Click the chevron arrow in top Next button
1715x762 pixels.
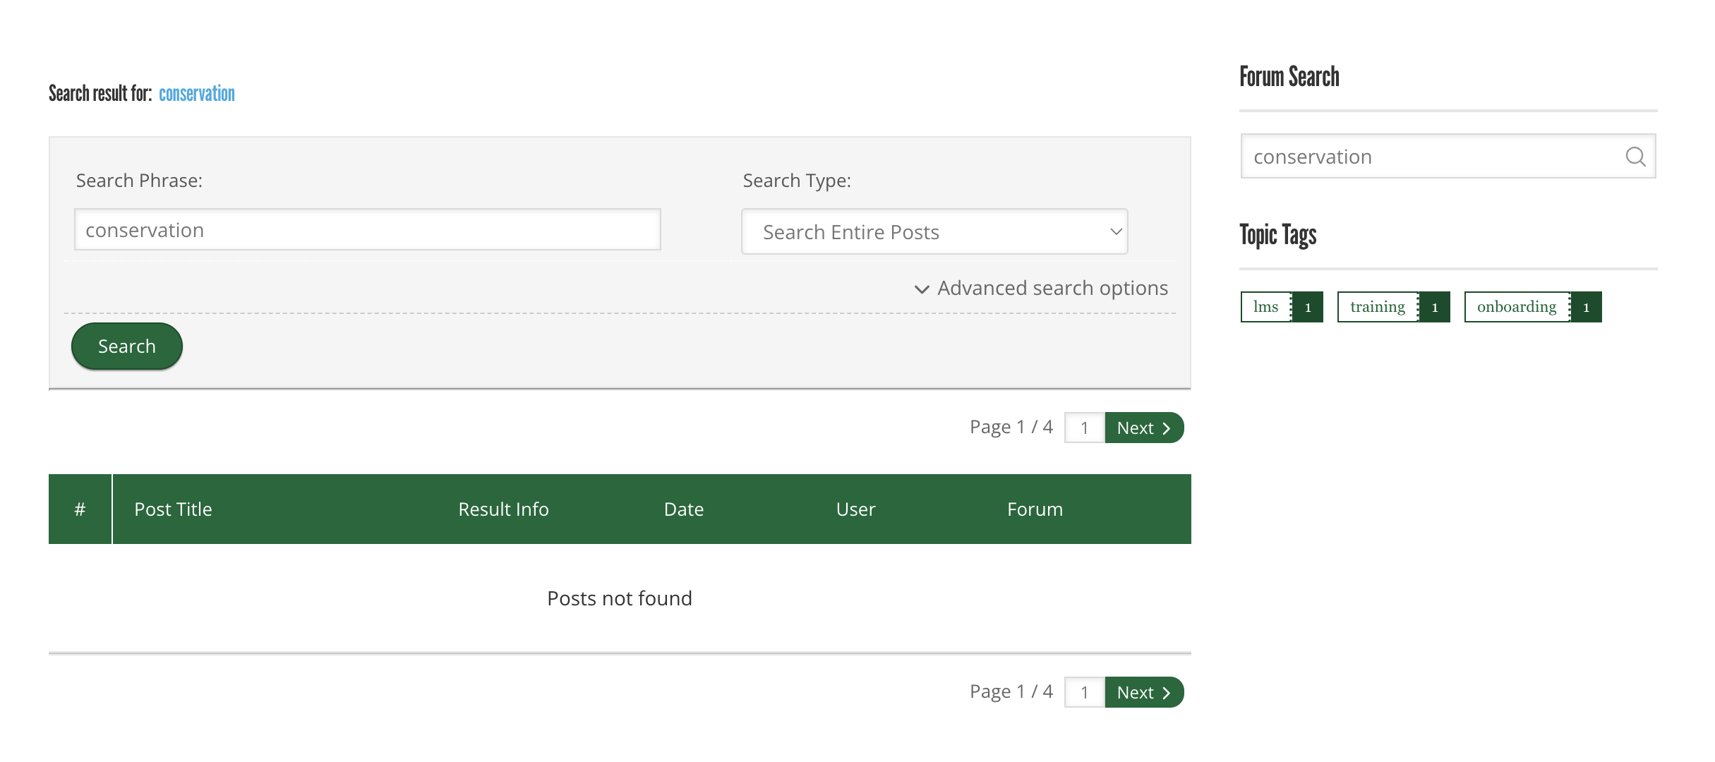pos(1167,428)
